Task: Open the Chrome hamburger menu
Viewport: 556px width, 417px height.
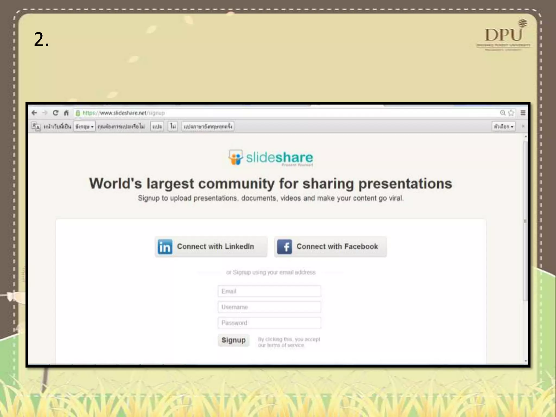Action: coord(523,113)
